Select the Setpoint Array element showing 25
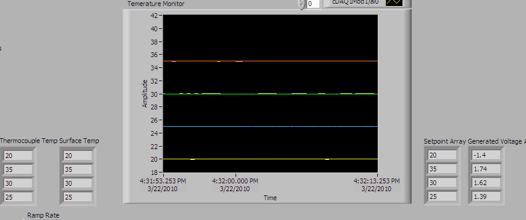 442,196
